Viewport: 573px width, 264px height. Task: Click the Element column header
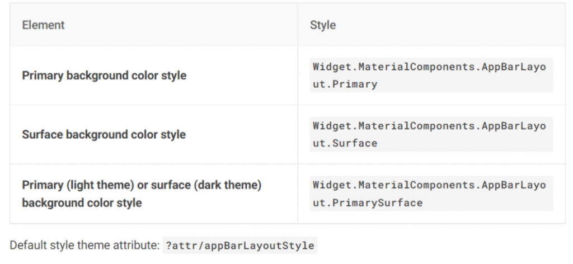tap(43, 25)
